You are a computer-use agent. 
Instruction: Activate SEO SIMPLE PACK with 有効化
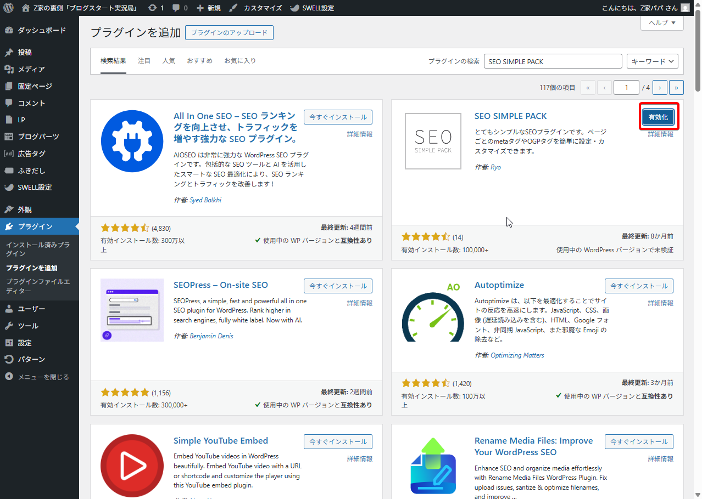coord(658,117)
